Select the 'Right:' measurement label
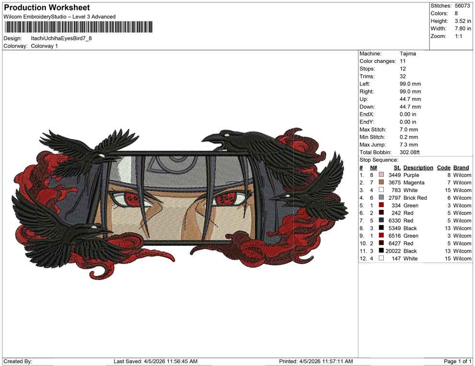Viewport: 475px width, 366px height. pyautogui.click(x=367, y=92)
